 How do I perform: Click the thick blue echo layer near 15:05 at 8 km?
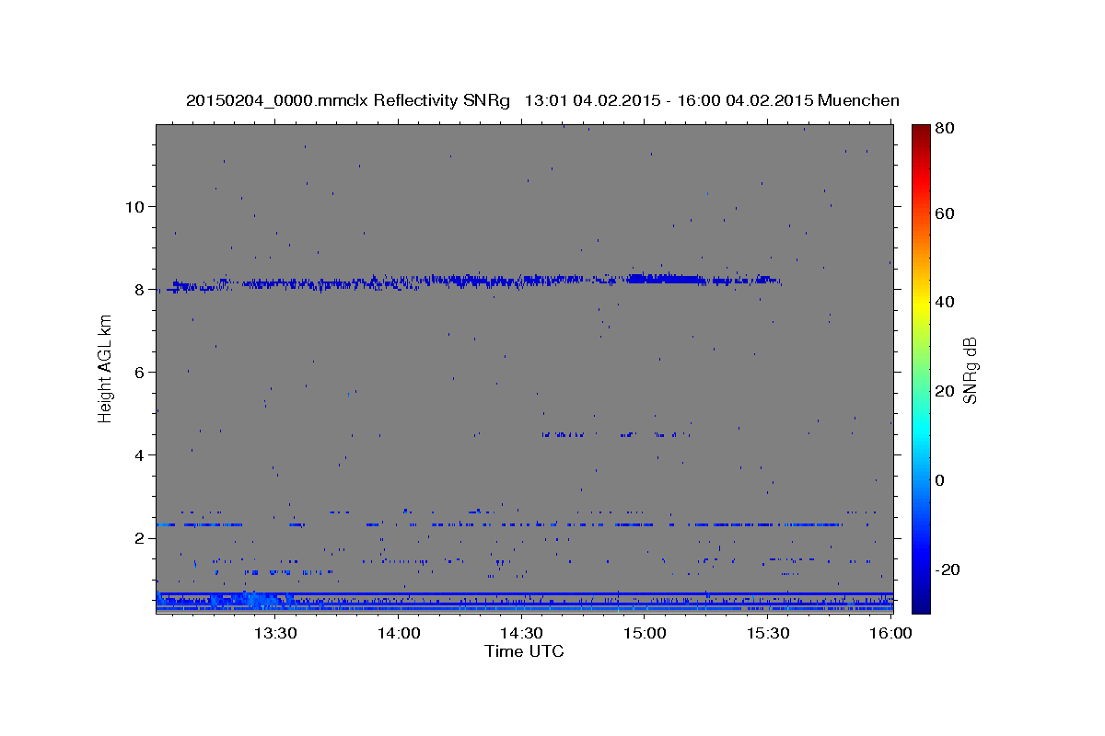click(x=665, y=278)
